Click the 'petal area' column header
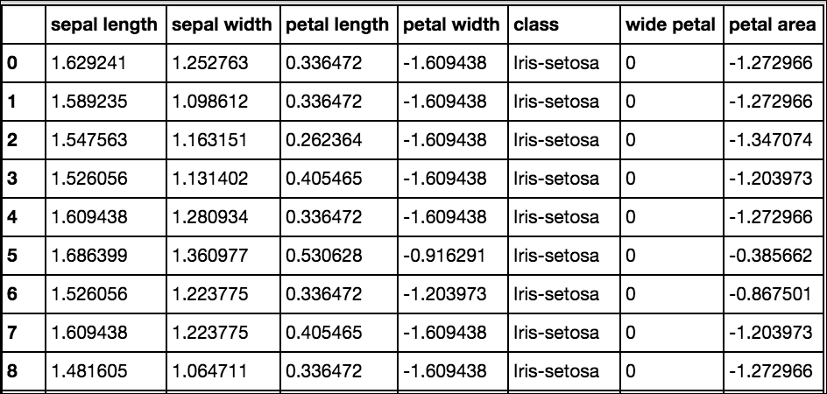 pos(772,25)
